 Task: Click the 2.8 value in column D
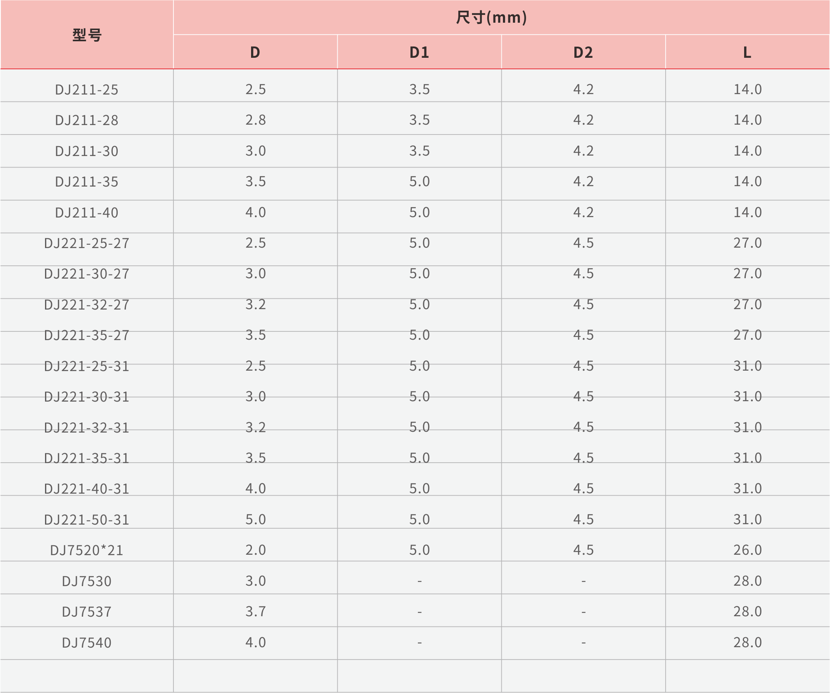point(256,120)
